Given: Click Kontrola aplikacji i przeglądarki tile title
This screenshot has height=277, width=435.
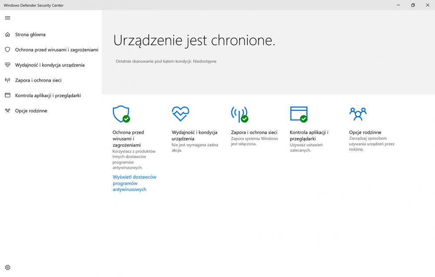Looking at the screenshot, I should pyautogui.click(x=309, y=135).
